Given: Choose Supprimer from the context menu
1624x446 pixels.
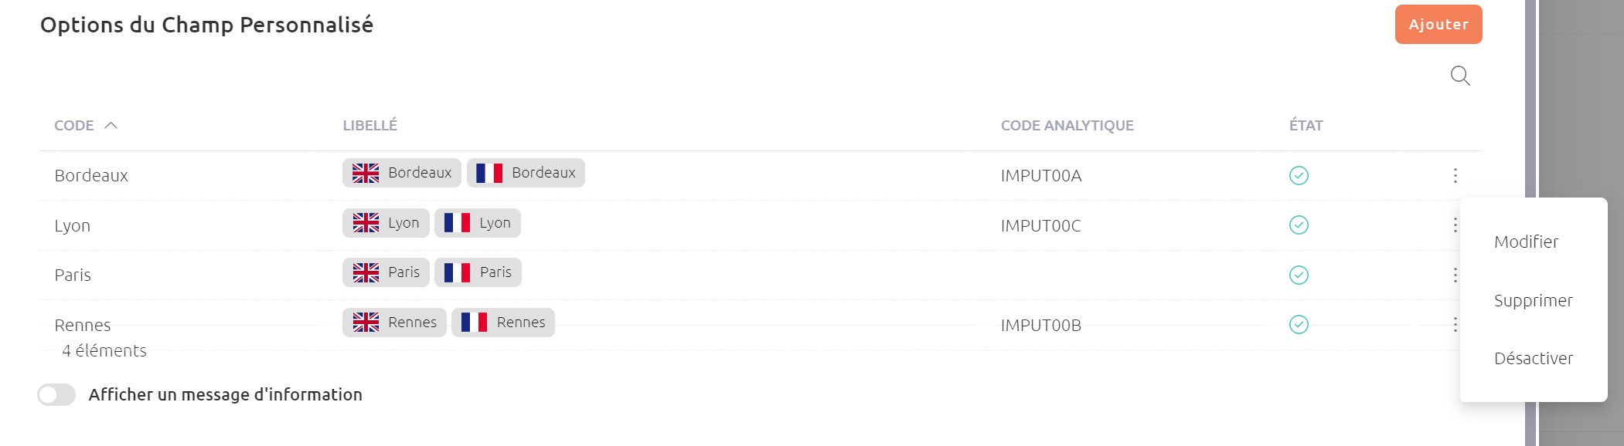Looking at the screenshot, I should point(1534,301).
